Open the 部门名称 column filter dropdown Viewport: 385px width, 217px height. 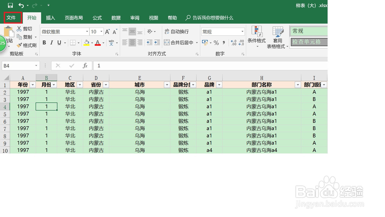pyautogui.click(x=298, y=85)
